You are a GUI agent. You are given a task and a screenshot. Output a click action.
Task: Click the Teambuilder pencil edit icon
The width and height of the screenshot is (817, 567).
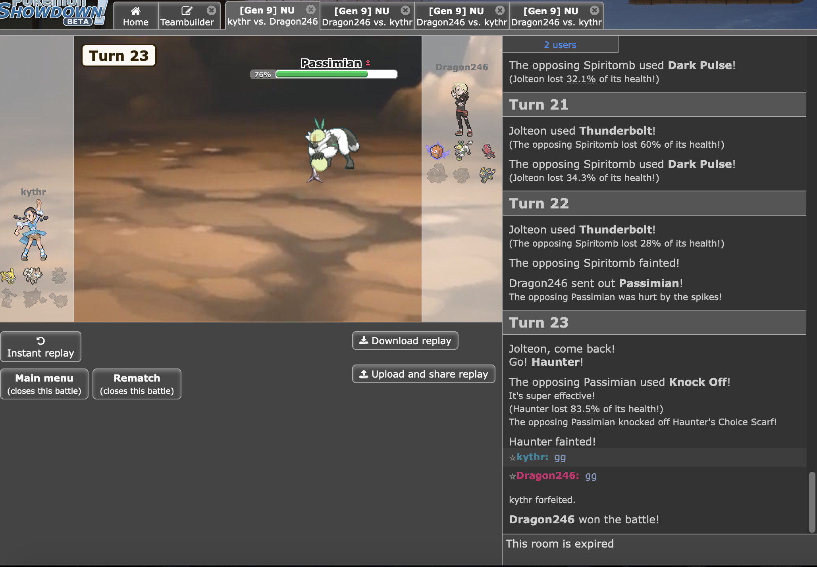187,11
